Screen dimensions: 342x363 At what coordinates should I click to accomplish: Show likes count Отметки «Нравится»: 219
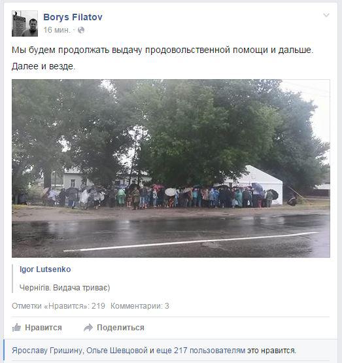(58, 306)
